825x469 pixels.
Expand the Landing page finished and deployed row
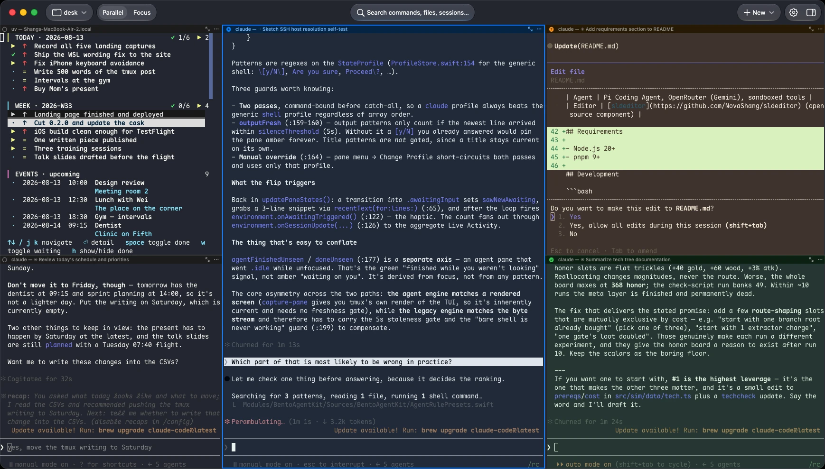[x=13, y=114]
